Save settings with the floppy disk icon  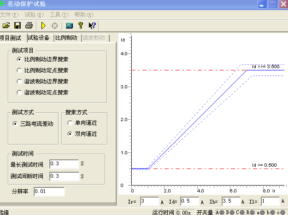[18, 25]
